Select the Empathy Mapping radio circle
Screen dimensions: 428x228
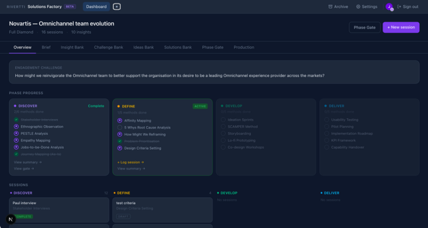click(16, 140)
